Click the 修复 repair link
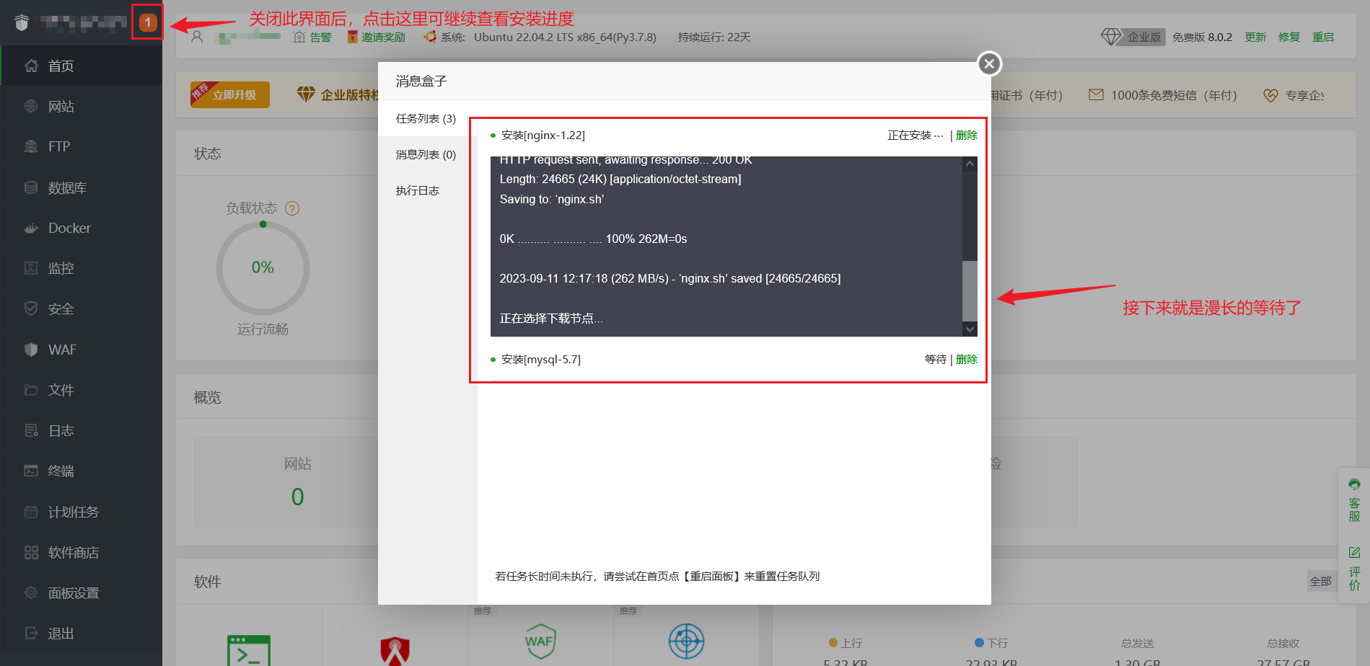The height and width of the screenshot is (666, 1370). pos(1289,37)
